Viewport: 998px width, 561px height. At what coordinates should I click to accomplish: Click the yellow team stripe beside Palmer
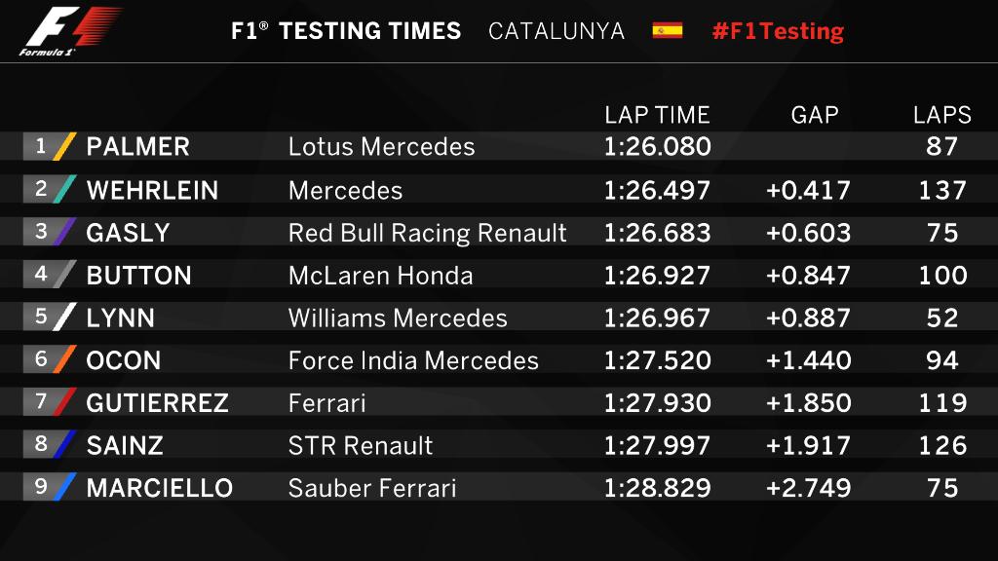(x=64, y=146)
